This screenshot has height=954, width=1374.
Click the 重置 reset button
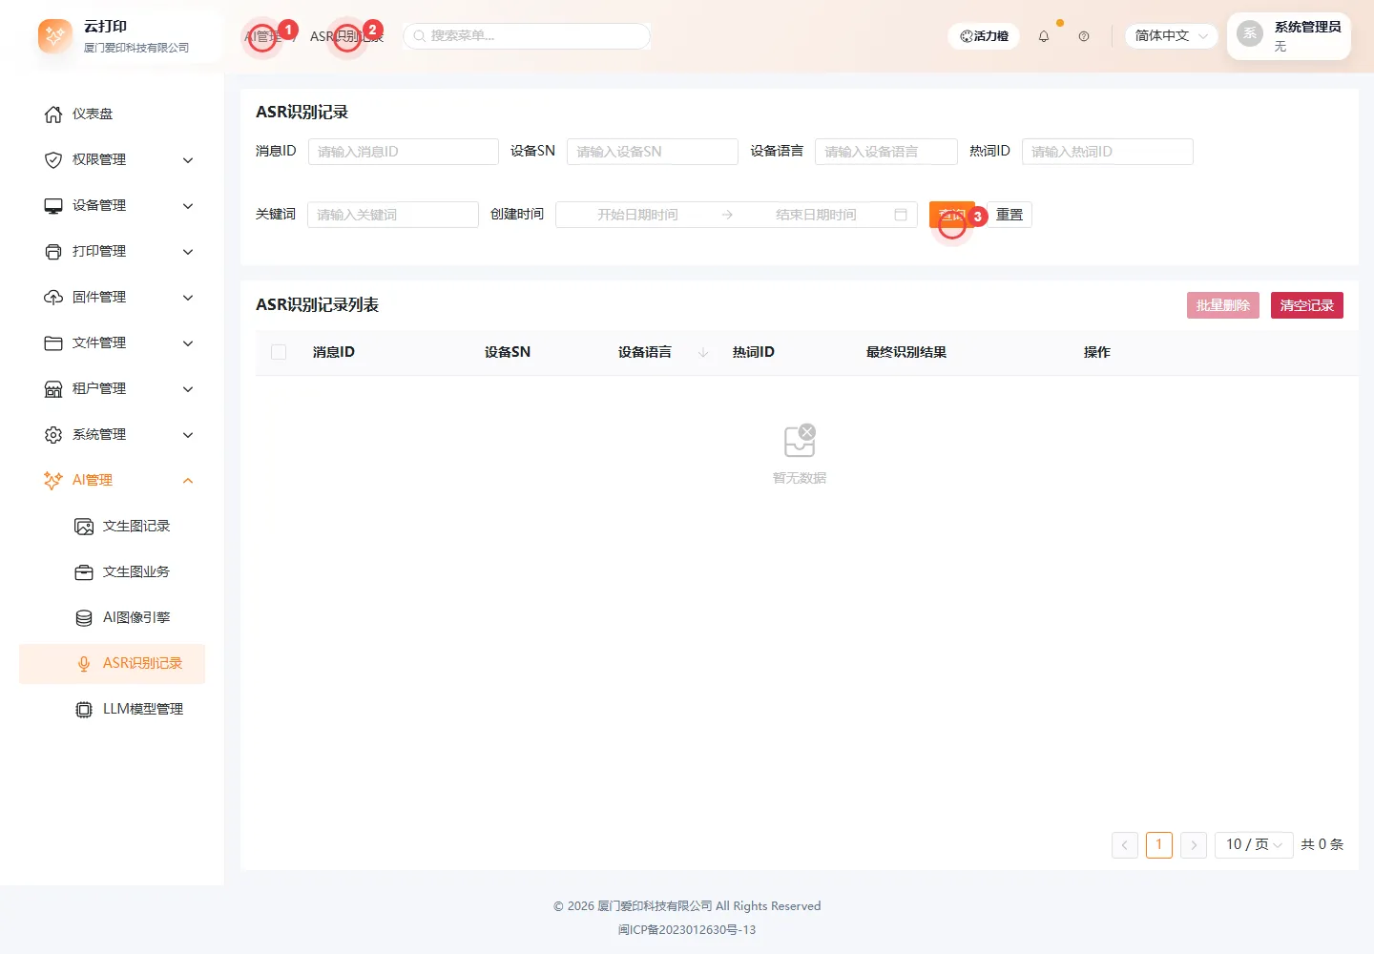[x=1010, y=215]
